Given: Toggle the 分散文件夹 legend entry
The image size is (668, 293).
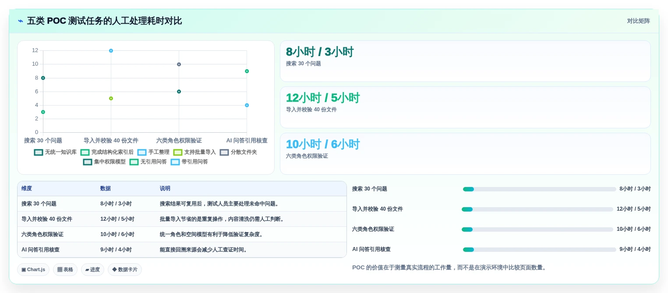Looking at the screenshot, I should pyautogui.click(x=238, y=152).
